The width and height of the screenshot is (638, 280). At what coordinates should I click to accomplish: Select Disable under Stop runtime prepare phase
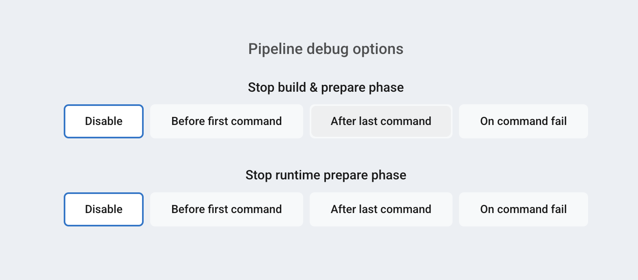tap(103, 209)
